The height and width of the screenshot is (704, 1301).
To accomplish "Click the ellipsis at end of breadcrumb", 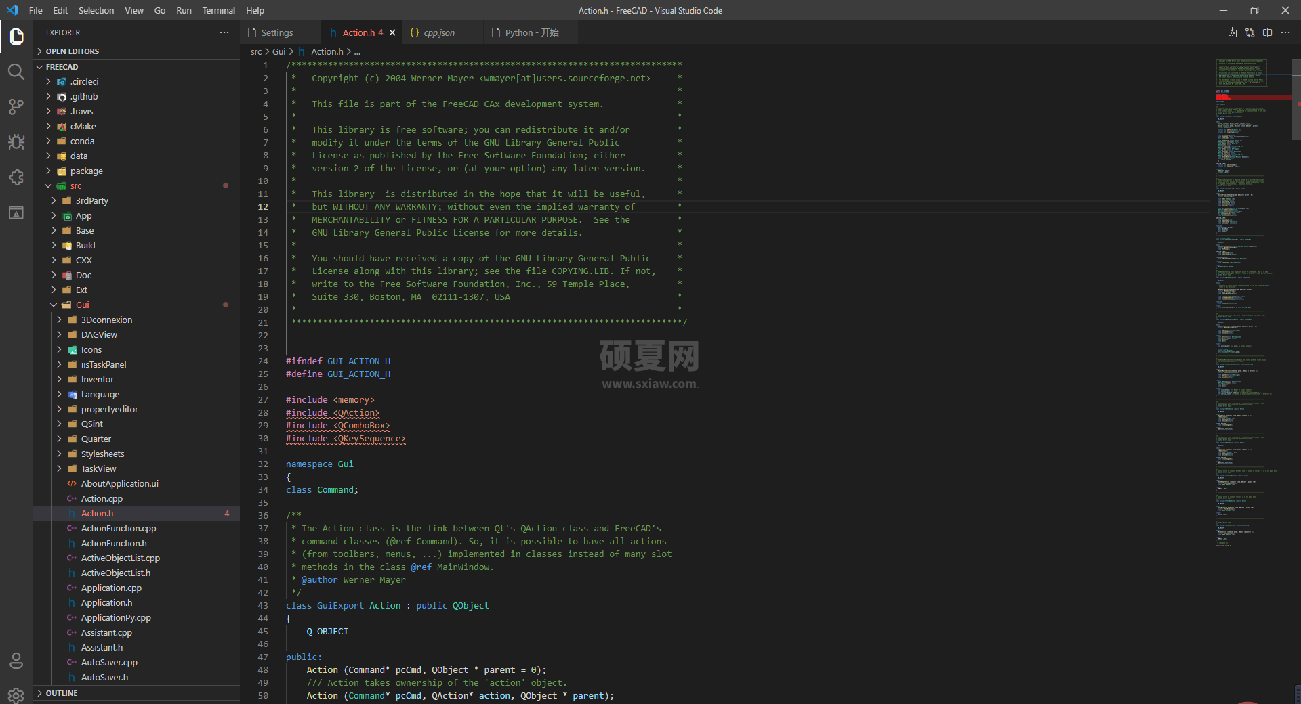I will point(357,51).
